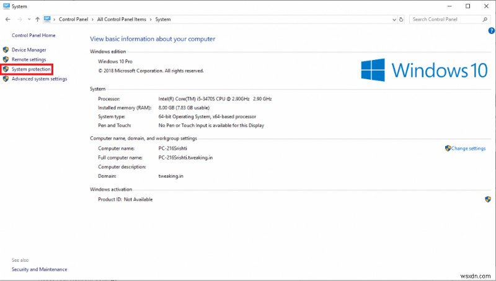Click Change settings for computer name
The width and height of the screenshot is (496, 281).
[x=468, y=149]
